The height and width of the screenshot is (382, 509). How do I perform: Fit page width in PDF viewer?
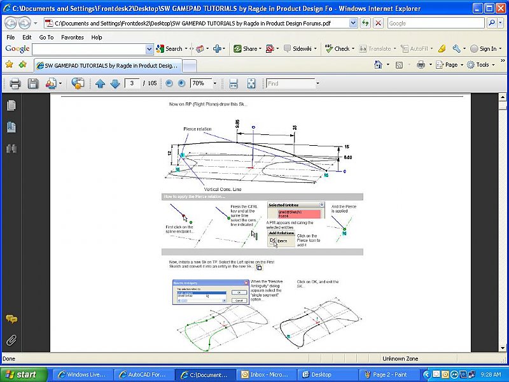(x=234, y=83)
